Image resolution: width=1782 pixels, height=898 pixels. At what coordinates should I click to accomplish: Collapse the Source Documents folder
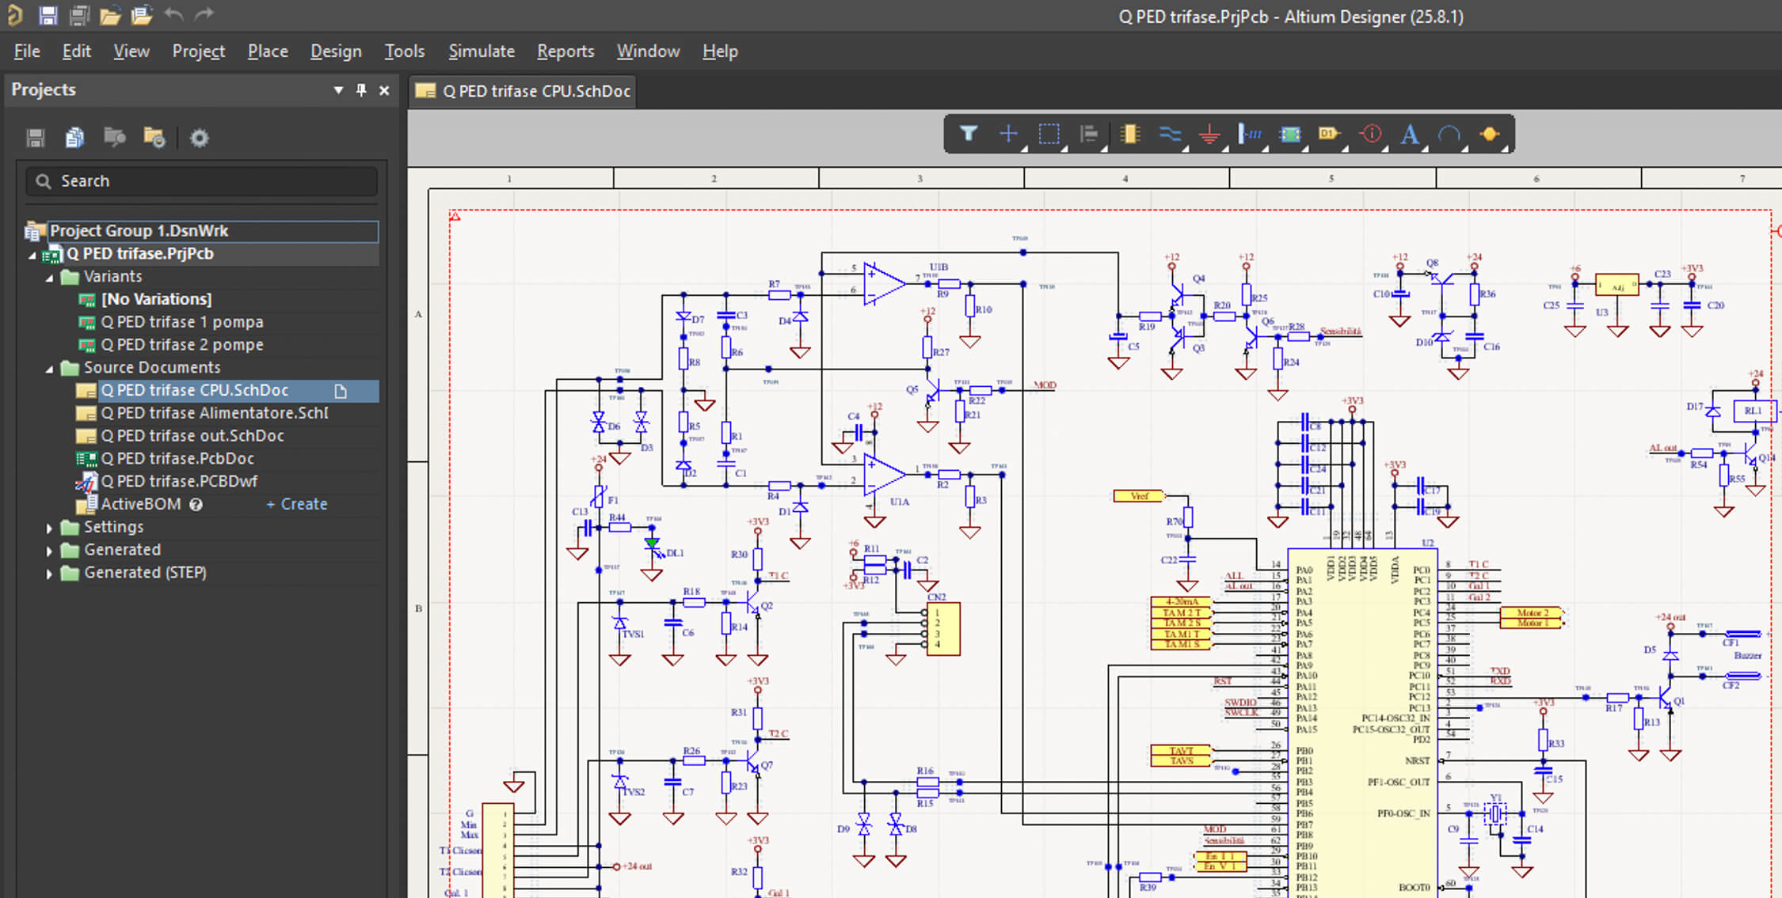tap(49, 367)
